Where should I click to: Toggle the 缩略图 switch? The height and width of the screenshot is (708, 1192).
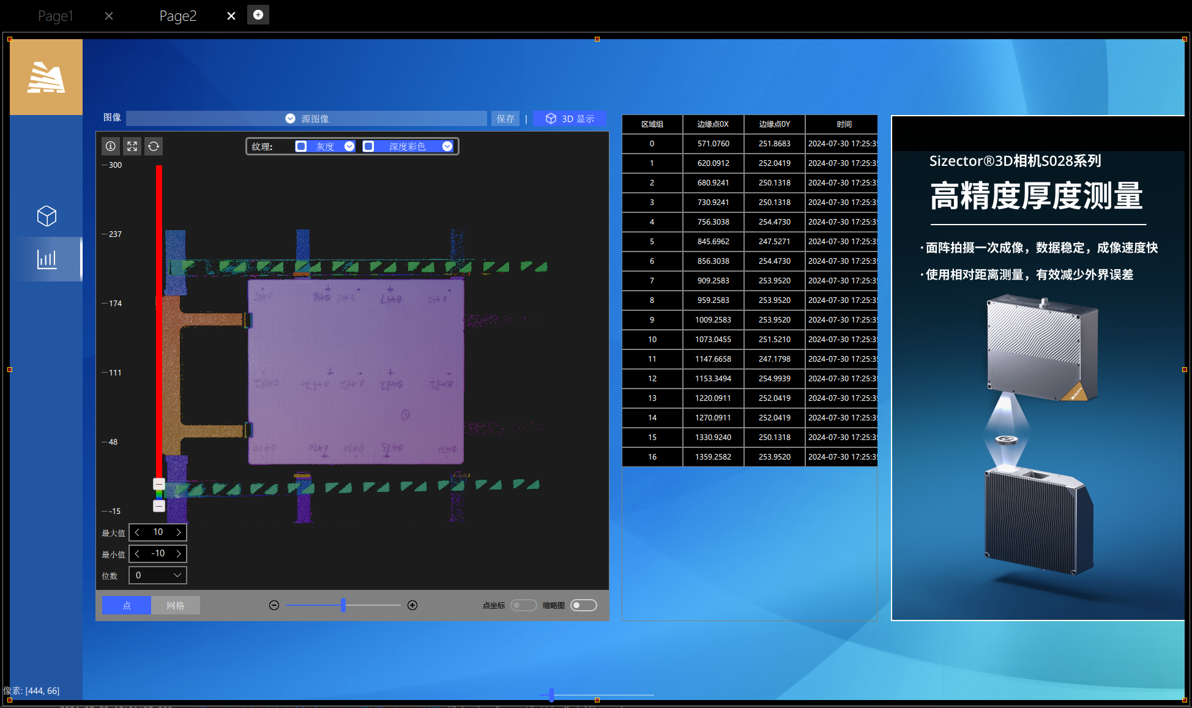[x=584, y=605]
